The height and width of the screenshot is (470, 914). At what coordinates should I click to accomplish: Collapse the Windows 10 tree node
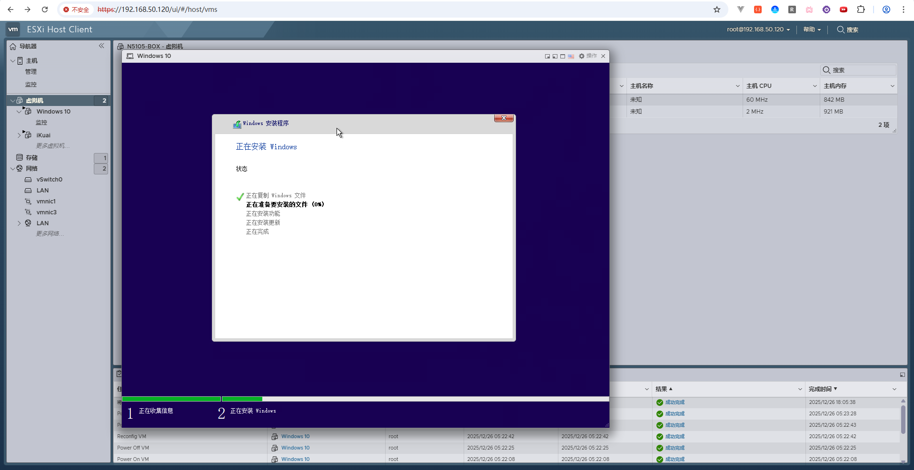(19, 112)
